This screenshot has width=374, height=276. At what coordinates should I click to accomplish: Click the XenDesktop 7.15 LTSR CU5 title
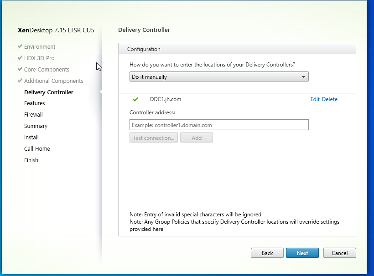56,30
